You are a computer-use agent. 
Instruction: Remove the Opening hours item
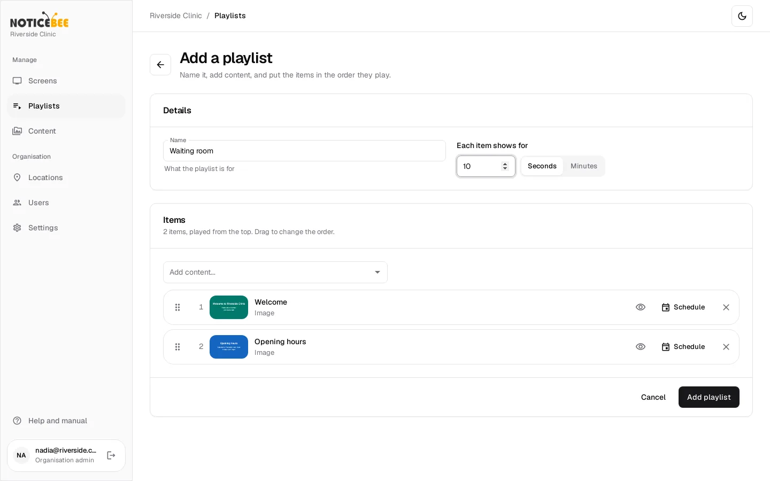pyautogui.click(x=726, y=347)
